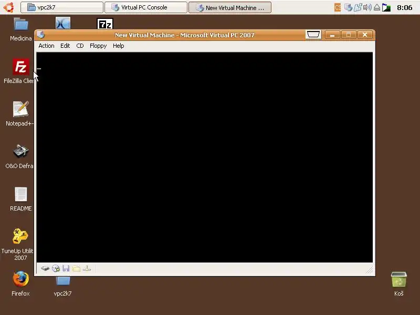The image size is (420, 315).
Task: Click the 8:06 system clock
Action: coord(404,7)
